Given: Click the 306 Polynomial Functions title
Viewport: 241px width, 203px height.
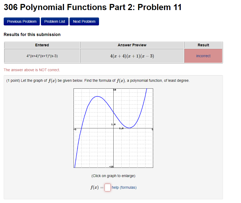Looking at the screenshot, I should pos(92,7).
